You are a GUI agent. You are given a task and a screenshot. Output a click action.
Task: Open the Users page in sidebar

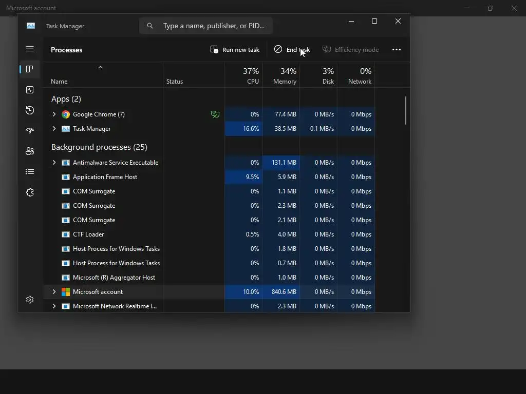click(30, 151)
